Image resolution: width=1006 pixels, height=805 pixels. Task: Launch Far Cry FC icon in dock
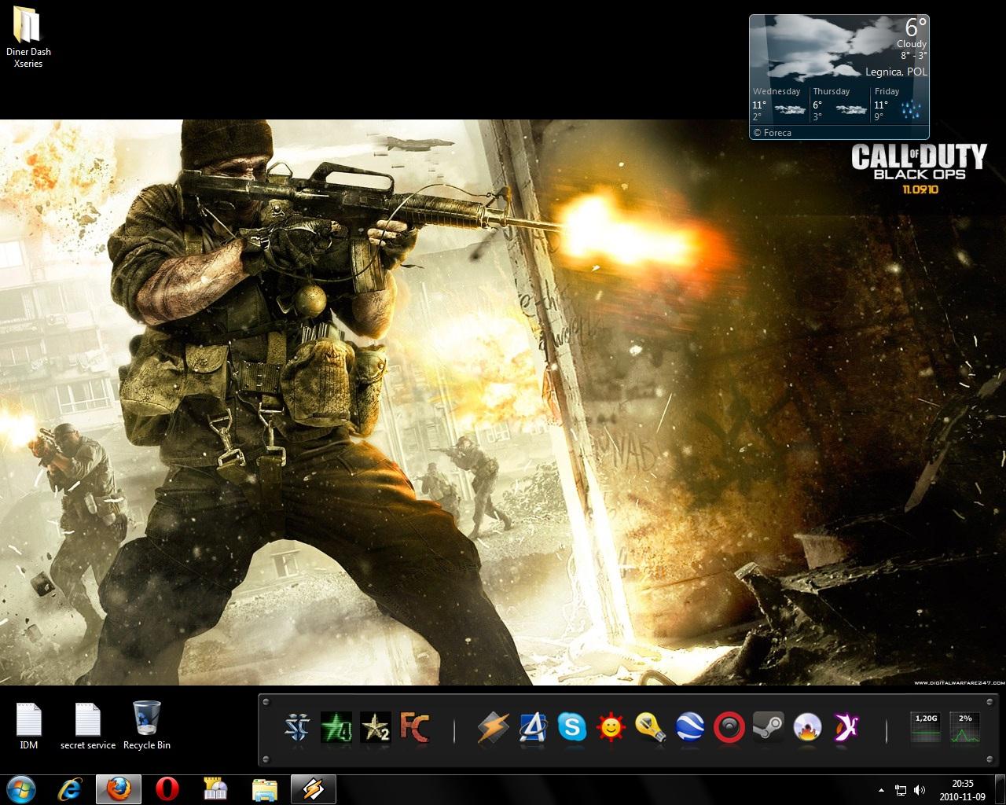[414, 728]
